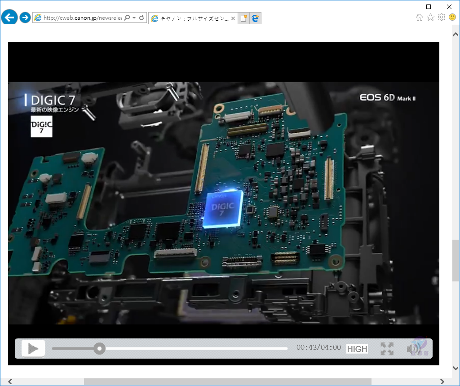The width and height of the screenshot is (460, 386).
Task: Go forward to the next page
Action: [25, 18]
